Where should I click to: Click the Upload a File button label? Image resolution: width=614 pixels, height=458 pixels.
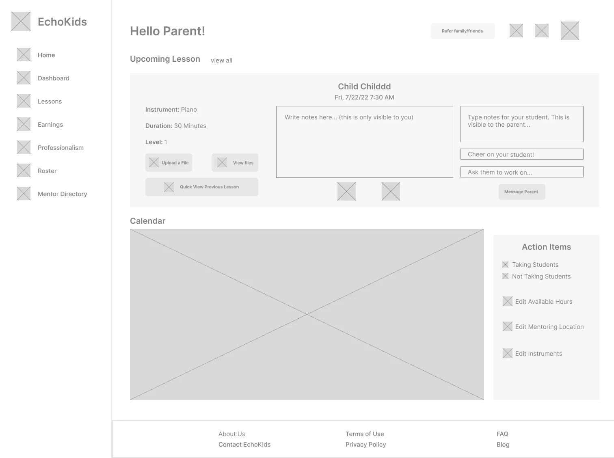(x=175, y=163)
